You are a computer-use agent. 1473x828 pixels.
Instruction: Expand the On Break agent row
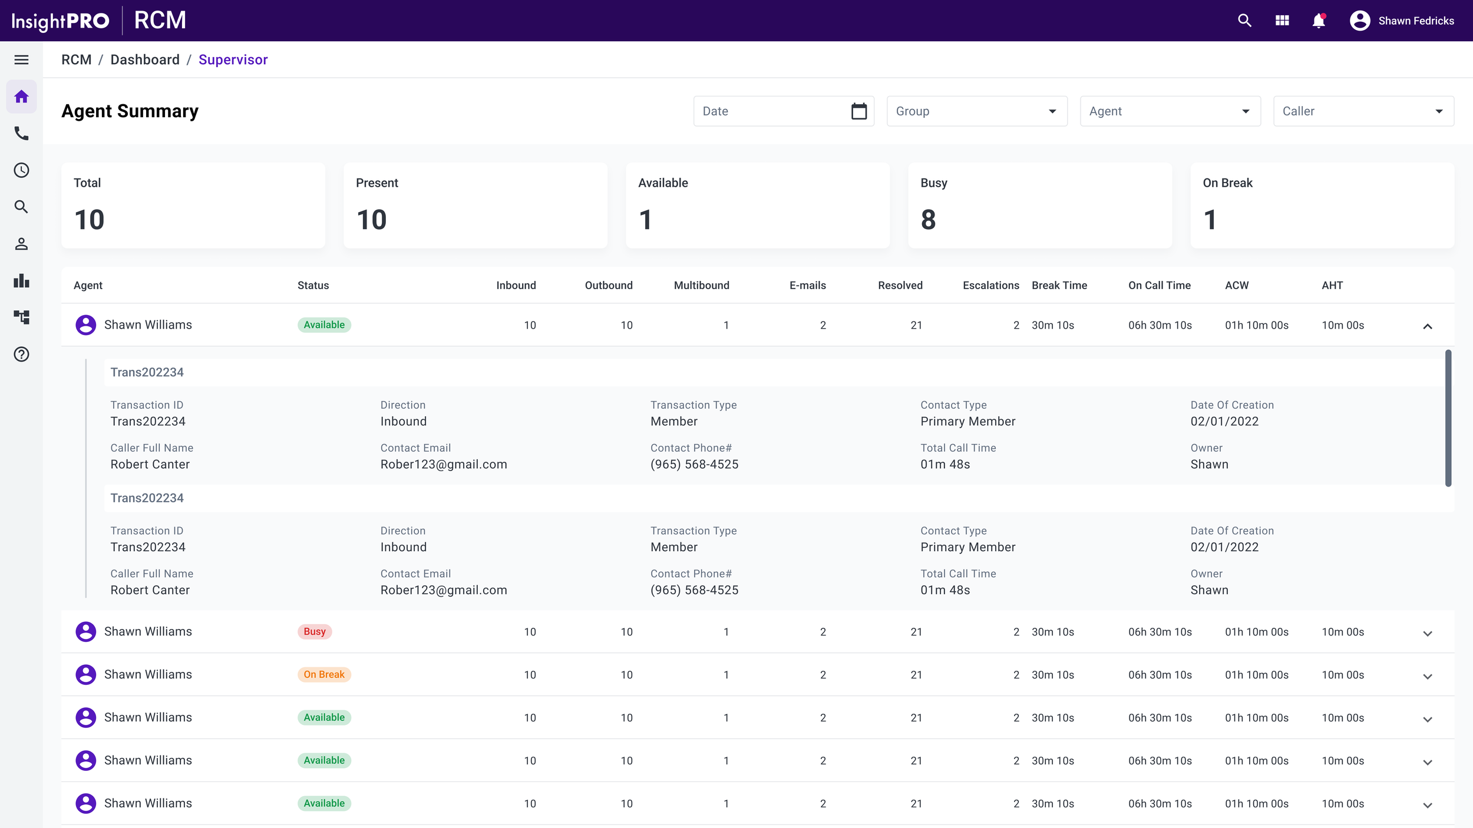click(1427, 677)
